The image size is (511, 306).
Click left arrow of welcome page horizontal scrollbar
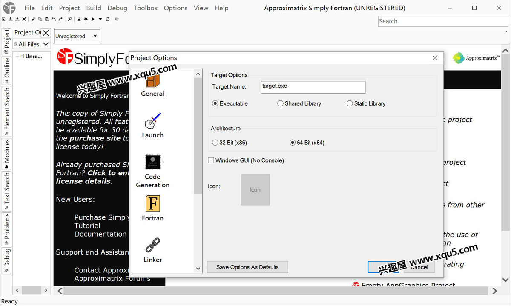click(60, 291)
